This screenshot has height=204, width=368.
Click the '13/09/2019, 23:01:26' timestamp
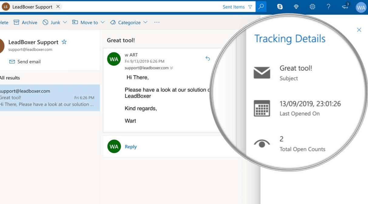click(x=310, y=104)
